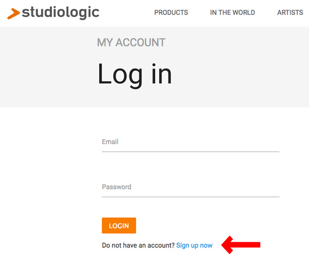Open the IN THE WORLD menu
The width and height of the screenshot is (309, 266).
click(x=232, y=12)
